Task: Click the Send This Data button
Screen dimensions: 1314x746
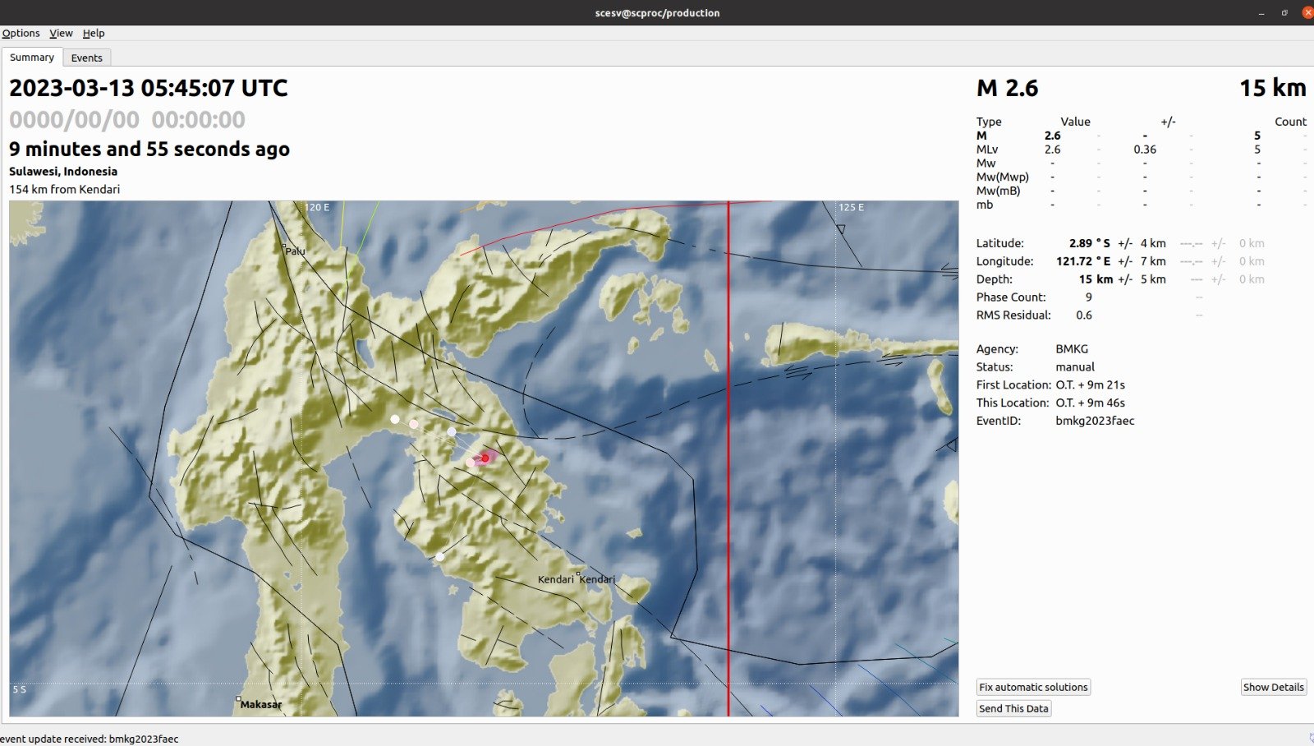Action: pos(1013,708)
